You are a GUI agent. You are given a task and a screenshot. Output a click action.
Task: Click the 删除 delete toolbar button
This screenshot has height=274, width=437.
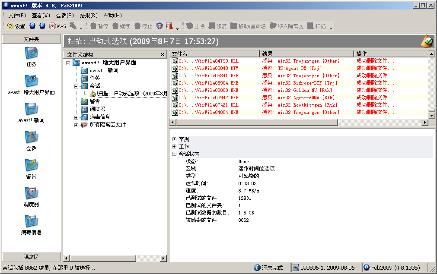[x=195, y=26]
